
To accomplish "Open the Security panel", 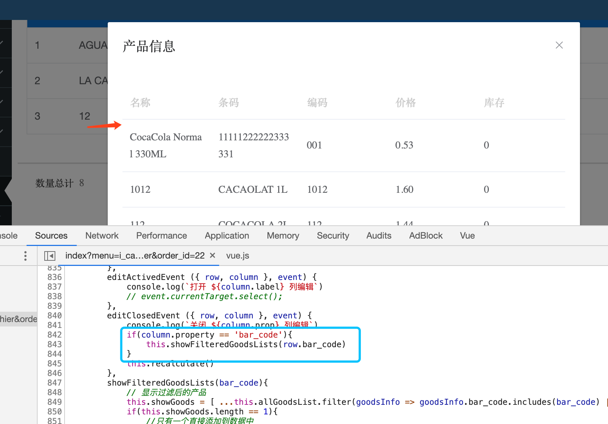I will [333, 236].
